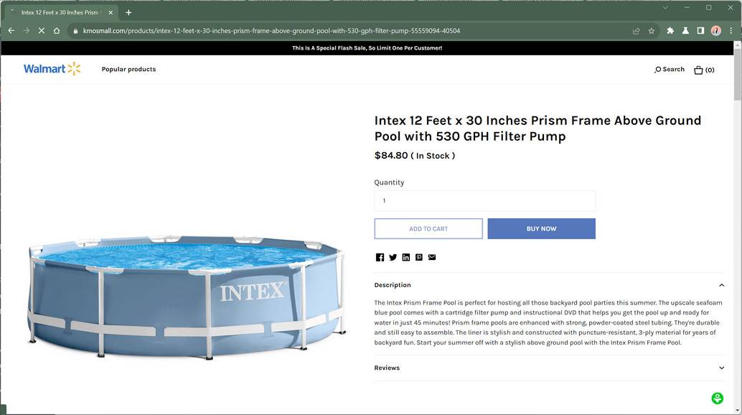Bookmark this page with star icon
This screenshot has height=415, width=742.
point(652,31)
